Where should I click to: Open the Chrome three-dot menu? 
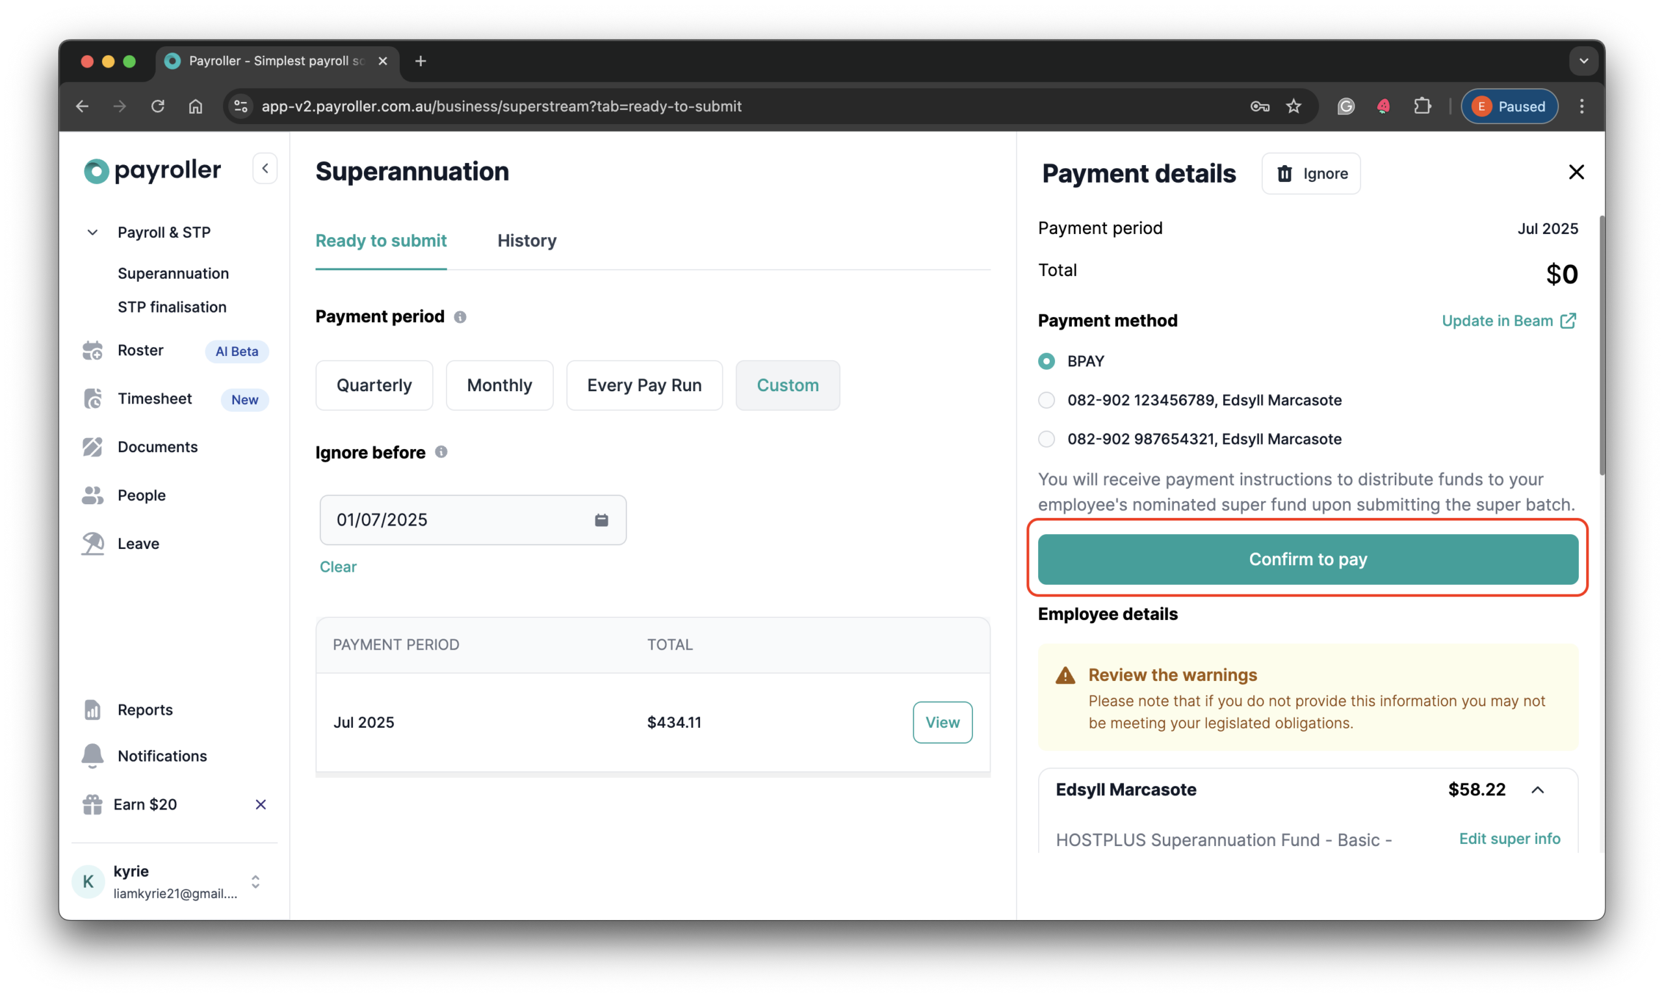point(1581,107)
